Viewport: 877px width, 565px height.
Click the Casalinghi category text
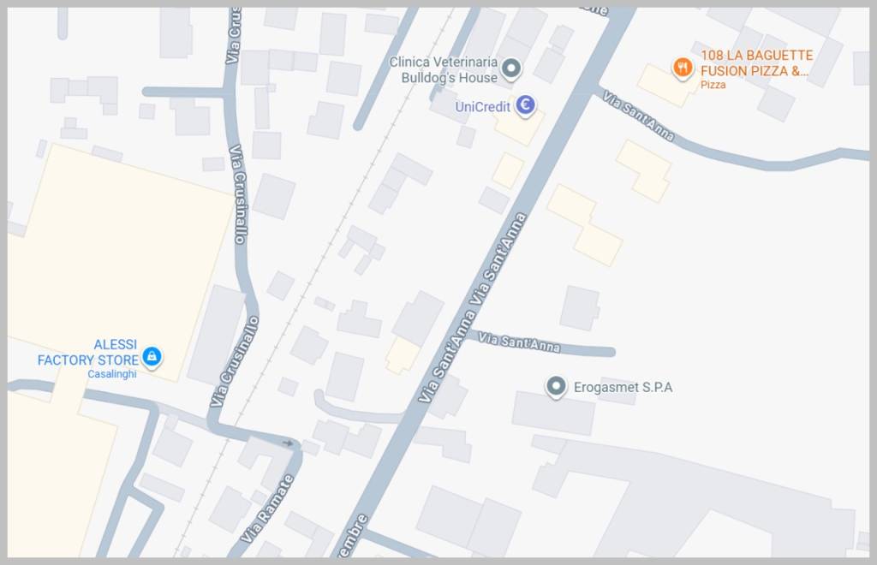[112, 374]
